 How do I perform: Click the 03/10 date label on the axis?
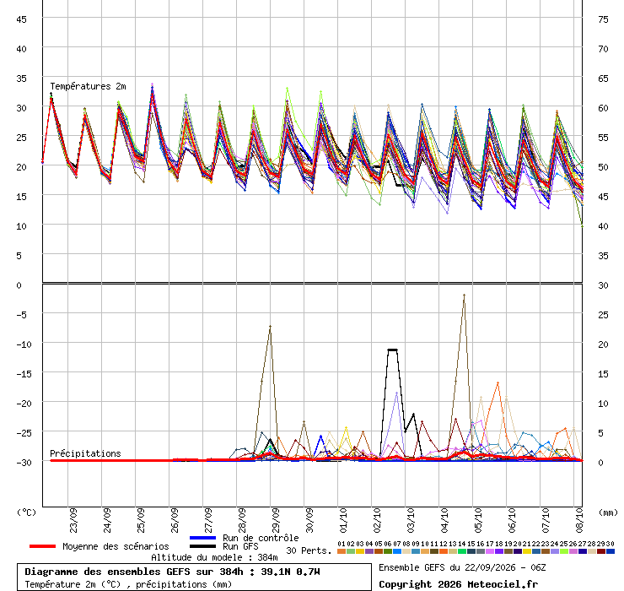click(x=411, y=520)
